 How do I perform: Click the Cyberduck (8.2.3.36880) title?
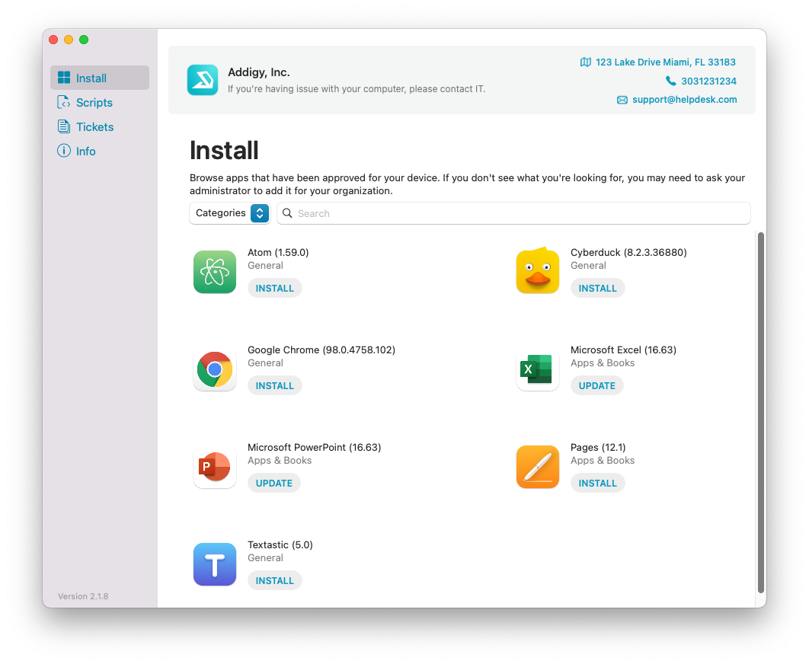(x=628, y=252)
